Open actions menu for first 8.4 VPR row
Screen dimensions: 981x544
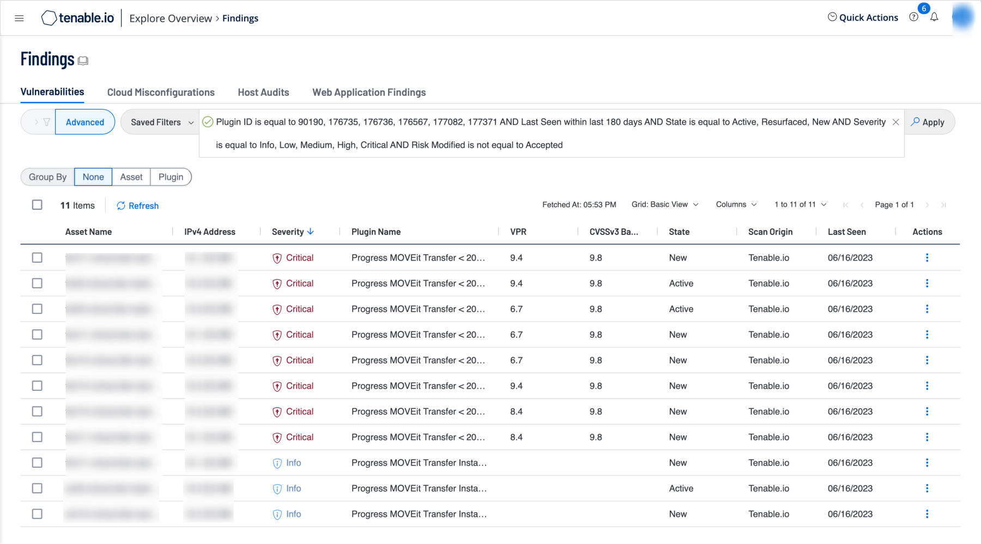pyautogui.click(x=927, y=412)
